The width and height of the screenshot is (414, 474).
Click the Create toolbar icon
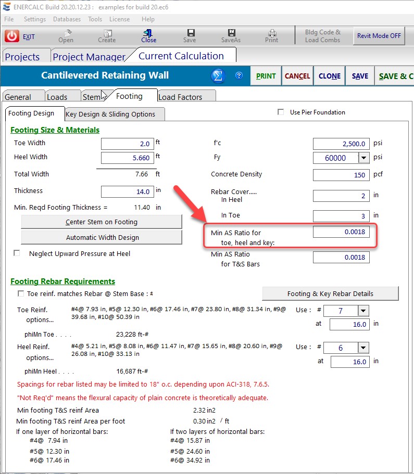(107, 33)
